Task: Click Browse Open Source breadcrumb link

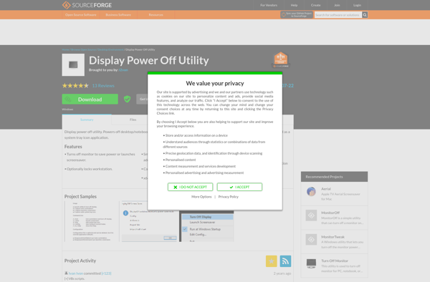Action: tap(83, 49)
